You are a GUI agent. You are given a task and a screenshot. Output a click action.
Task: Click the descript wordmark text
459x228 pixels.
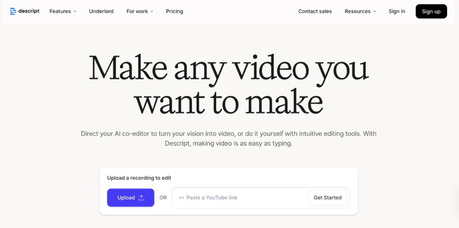pos(29,11)
